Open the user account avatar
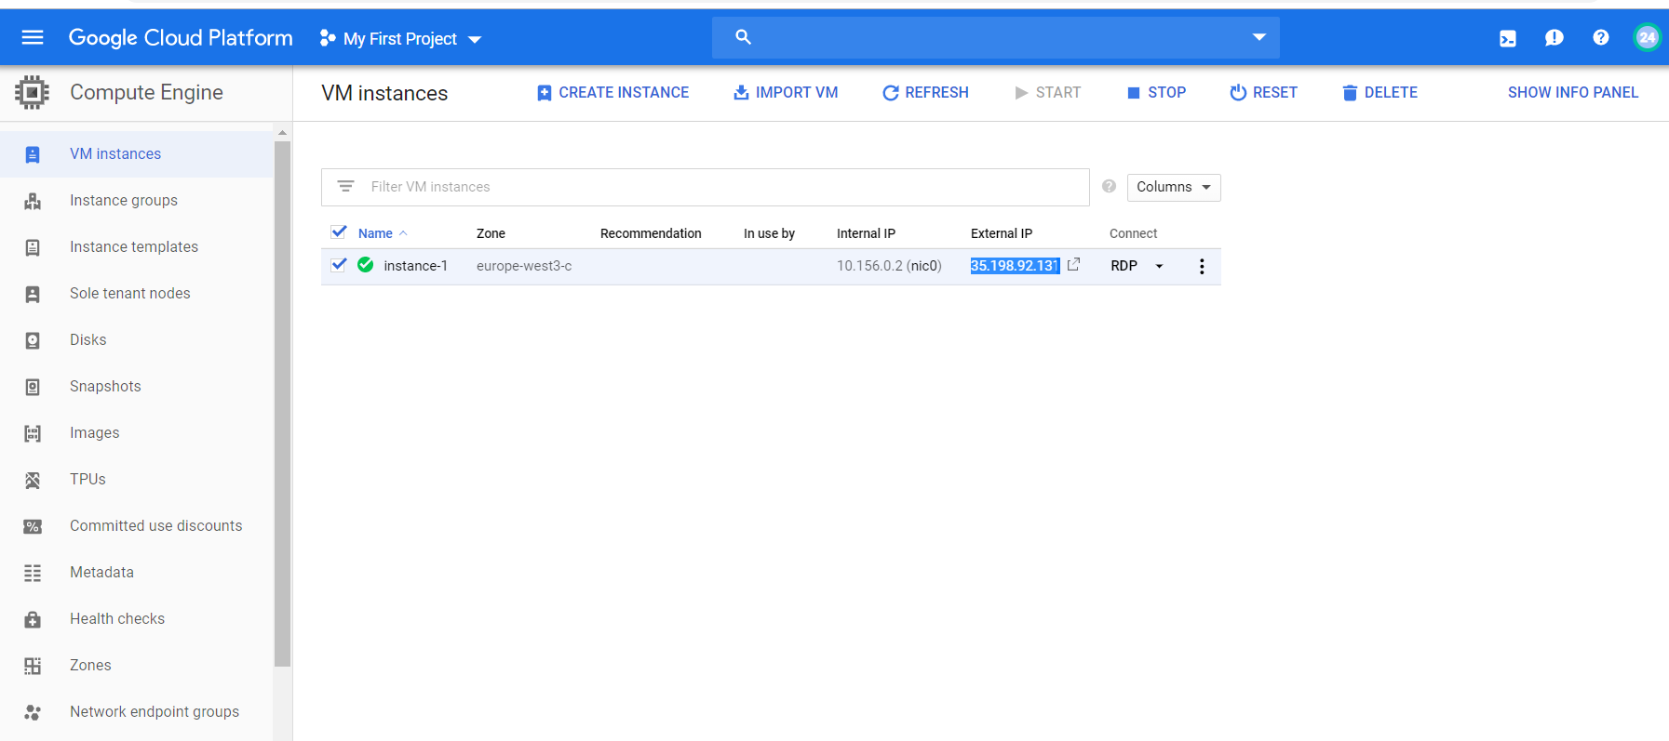Screen dimensions: 1669x741 coord(1647,37)
